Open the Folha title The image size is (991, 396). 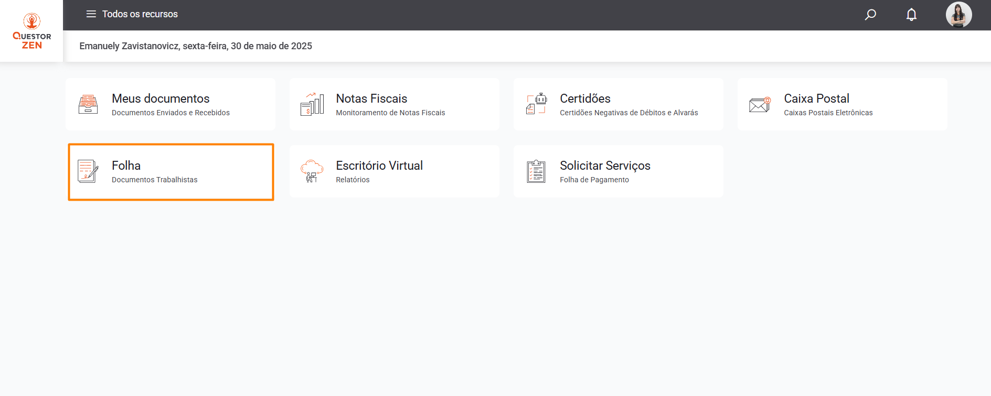126,166
